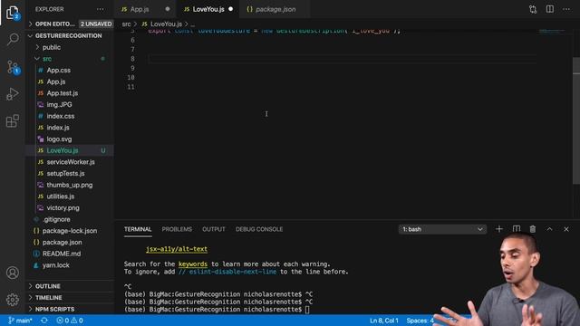Split the editor to the right

[x=550, y=9]
